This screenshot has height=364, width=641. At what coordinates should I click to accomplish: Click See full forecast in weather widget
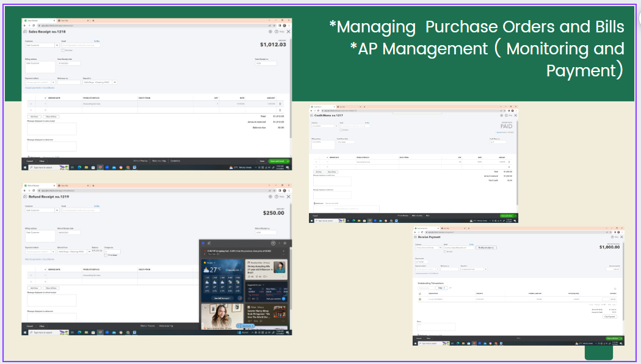coord(222,298)
